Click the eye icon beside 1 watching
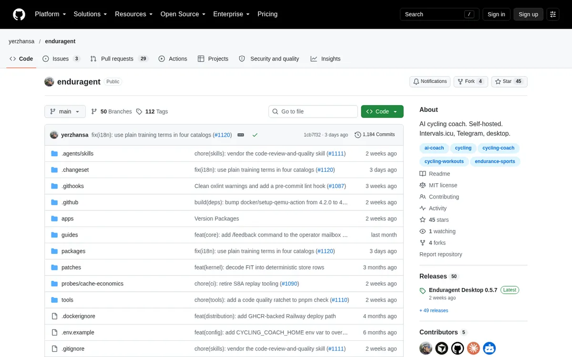572x357 pixels. (x=423, y=231)
